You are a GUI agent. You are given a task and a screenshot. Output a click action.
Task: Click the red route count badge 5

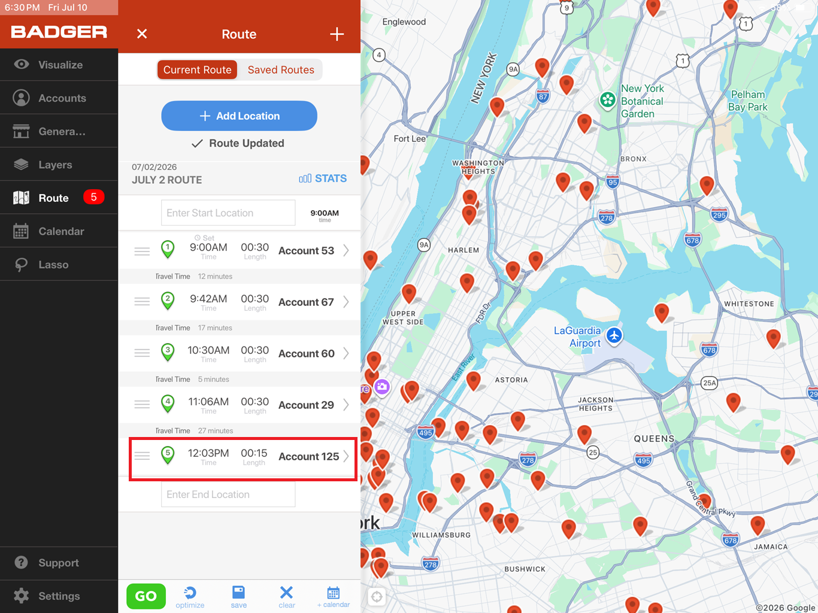point(93,197)
